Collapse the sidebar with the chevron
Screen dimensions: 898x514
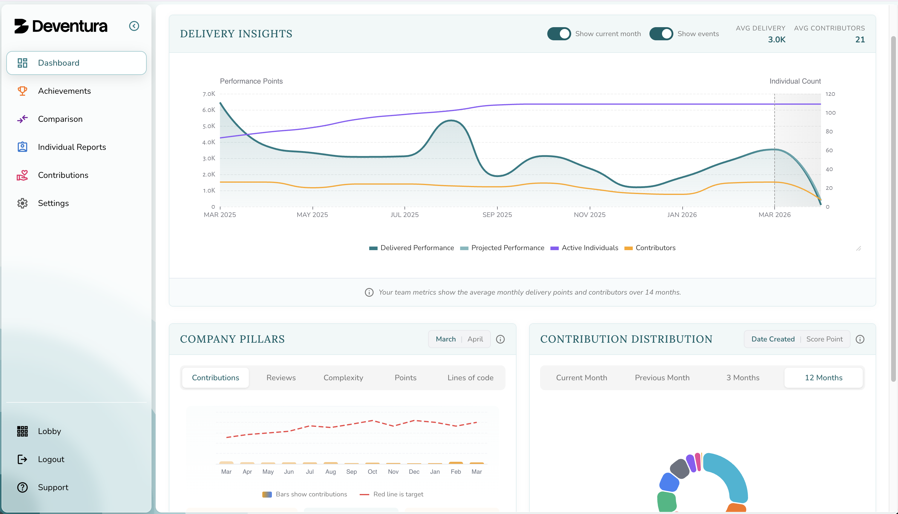click(134, 26)
